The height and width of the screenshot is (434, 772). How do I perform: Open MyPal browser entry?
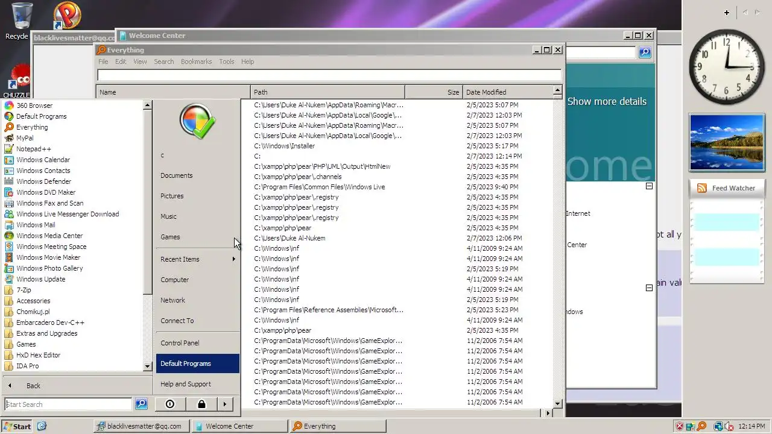25,138
